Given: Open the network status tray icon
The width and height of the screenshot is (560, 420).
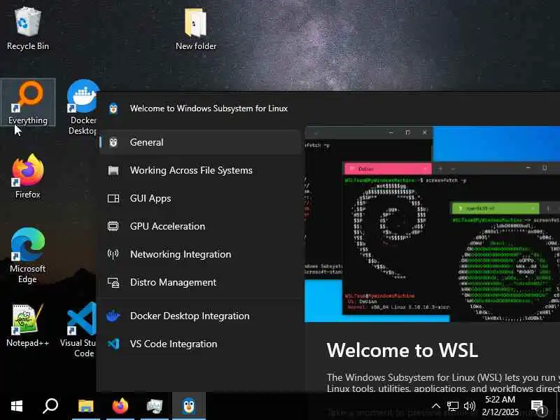Looking at the screenshot, I should click(453, 406).
